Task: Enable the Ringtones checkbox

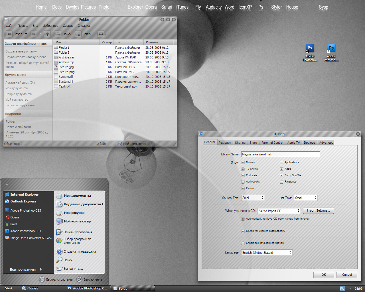Action: point(281,182)
